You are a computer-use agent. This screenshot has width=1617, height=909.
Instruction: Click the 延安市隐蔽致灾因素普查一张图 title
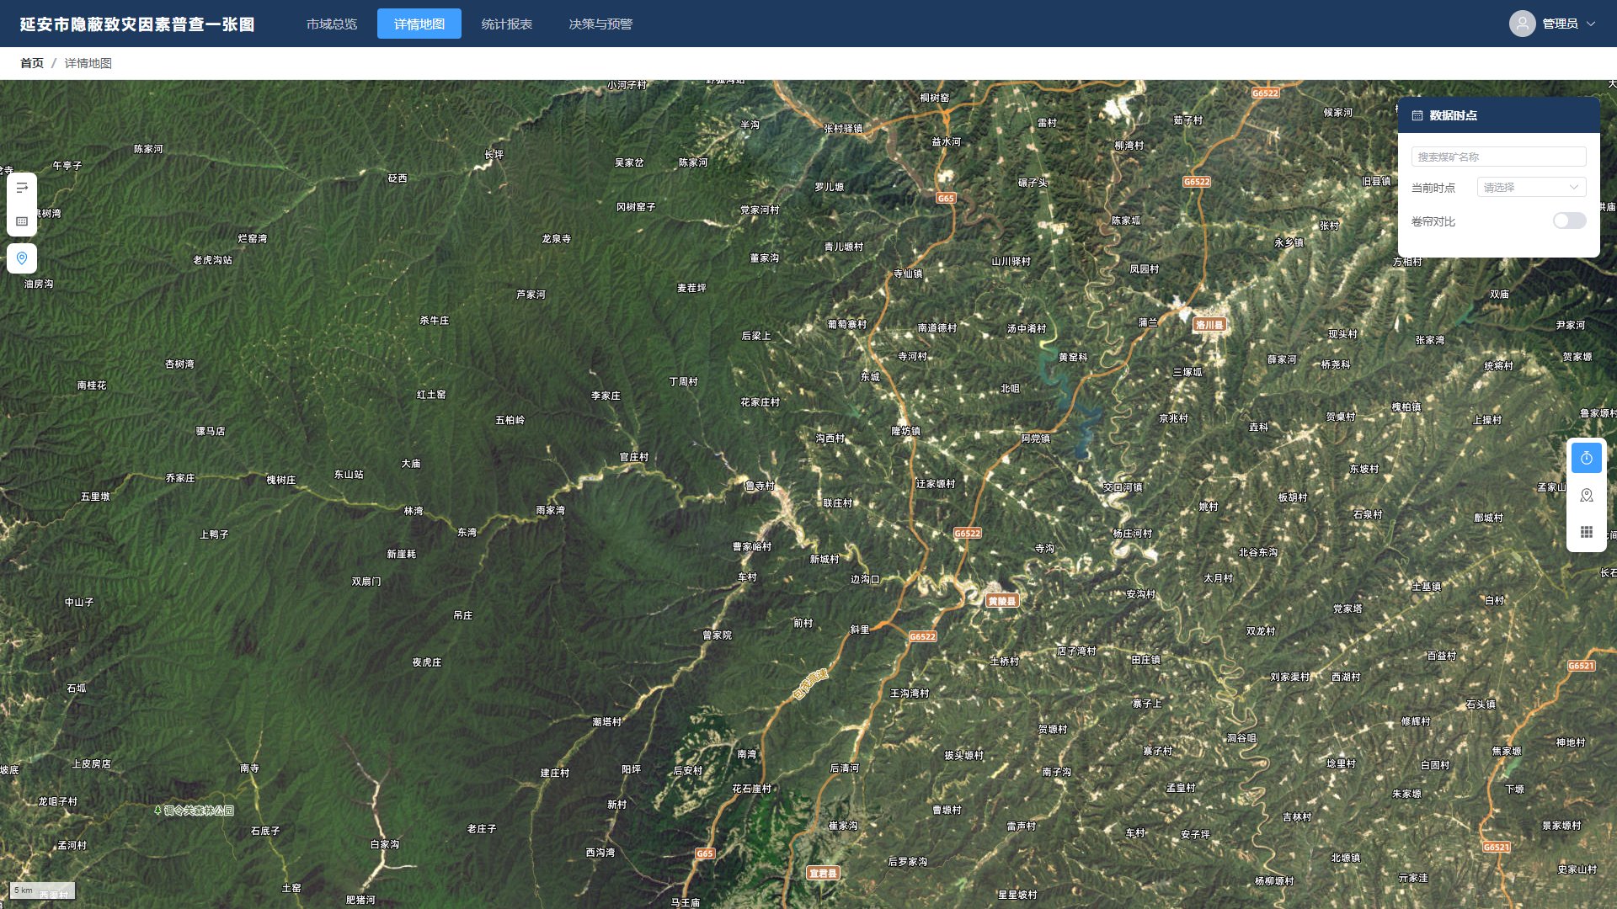(x=137, y=24)
